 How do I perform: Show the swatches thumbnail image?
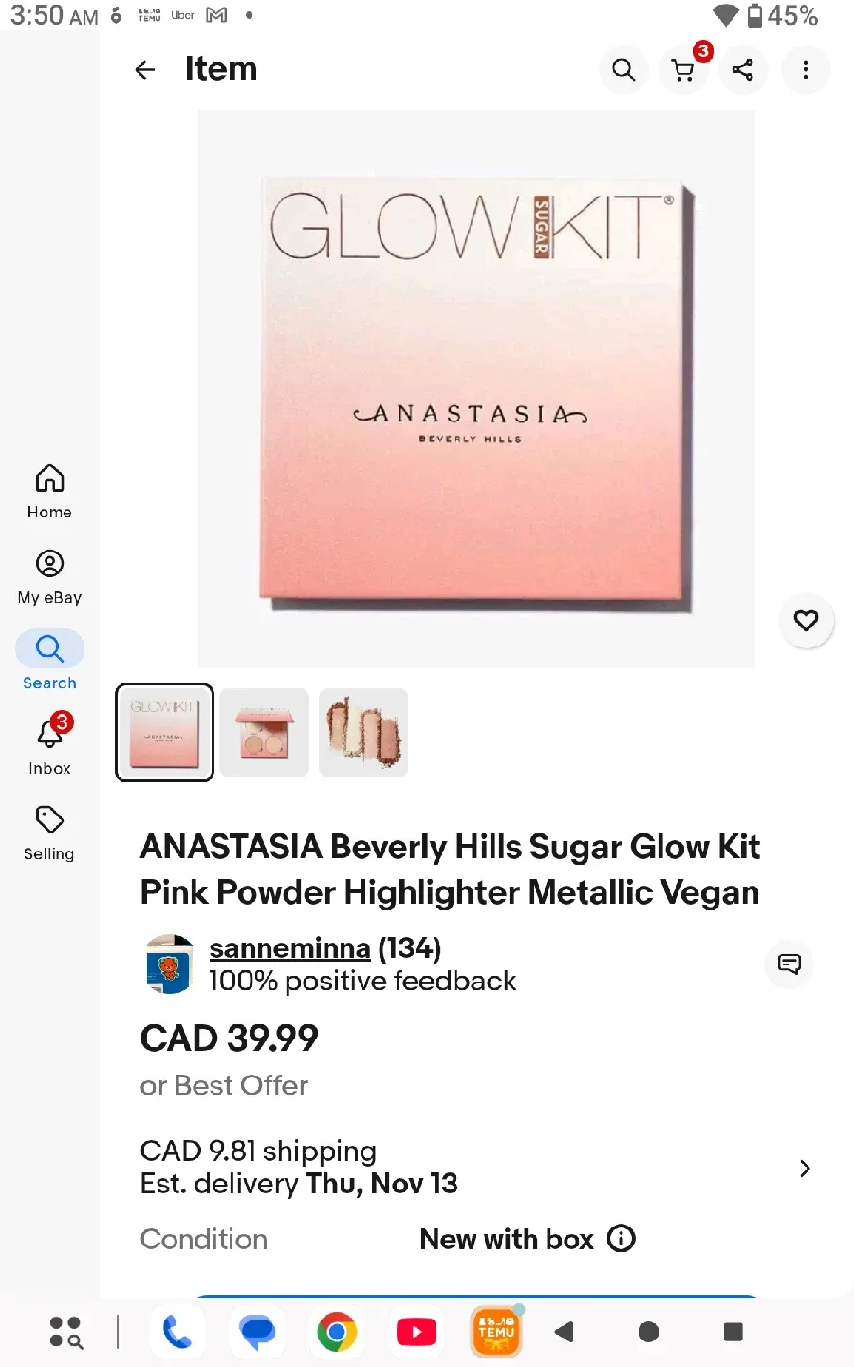pyautogui.click(x=363, y=733)
